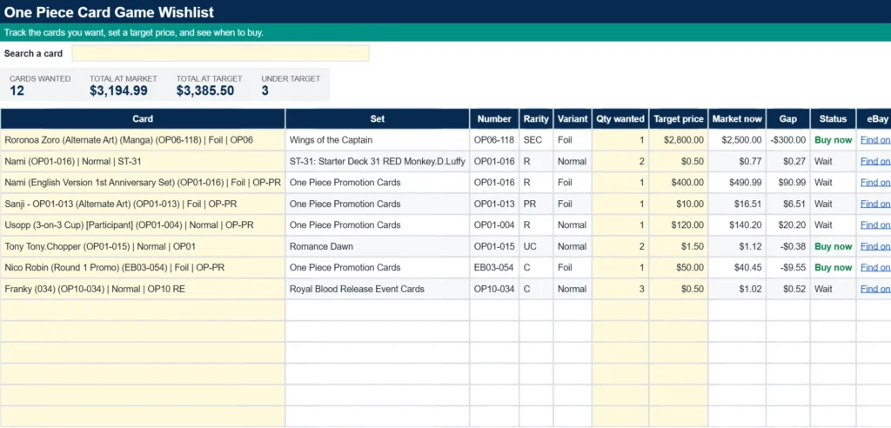The height and width of the screenshot is (428, 891).
Task: Click the Wings of the Captain set cell
Action: [x=378, y=140]
